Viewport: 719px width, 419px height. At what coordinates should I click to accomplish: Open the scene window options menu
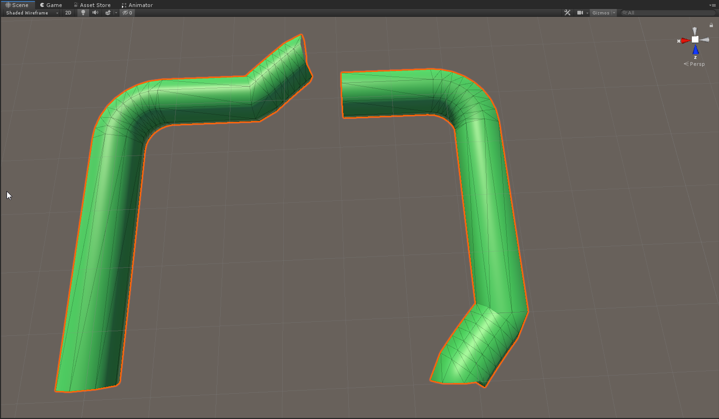point(712,5)
